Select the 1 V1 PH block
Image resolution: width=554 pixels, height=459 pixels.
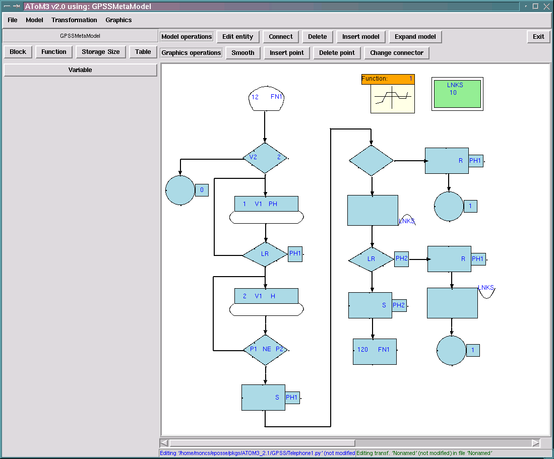click(x=266, y=210)
